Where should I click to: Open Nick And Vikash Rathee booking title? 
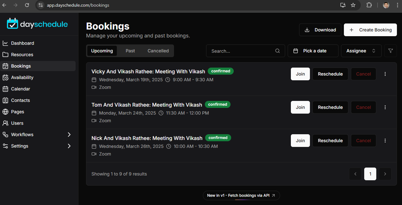coord(147,138)
